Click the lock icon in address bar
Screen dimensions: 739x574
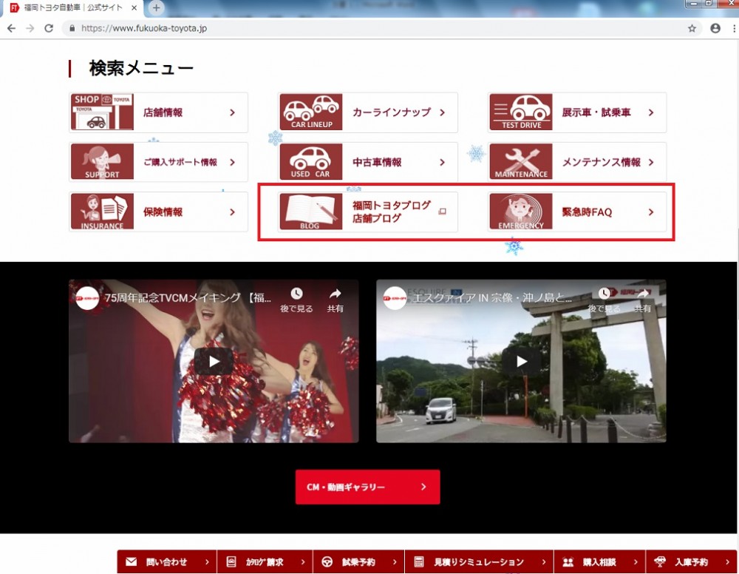tap(72, 28)
